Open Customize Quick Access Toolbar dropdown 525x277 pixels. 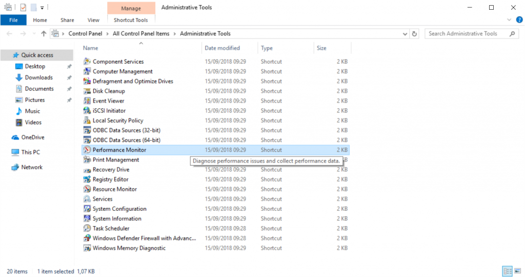point(42,7)
